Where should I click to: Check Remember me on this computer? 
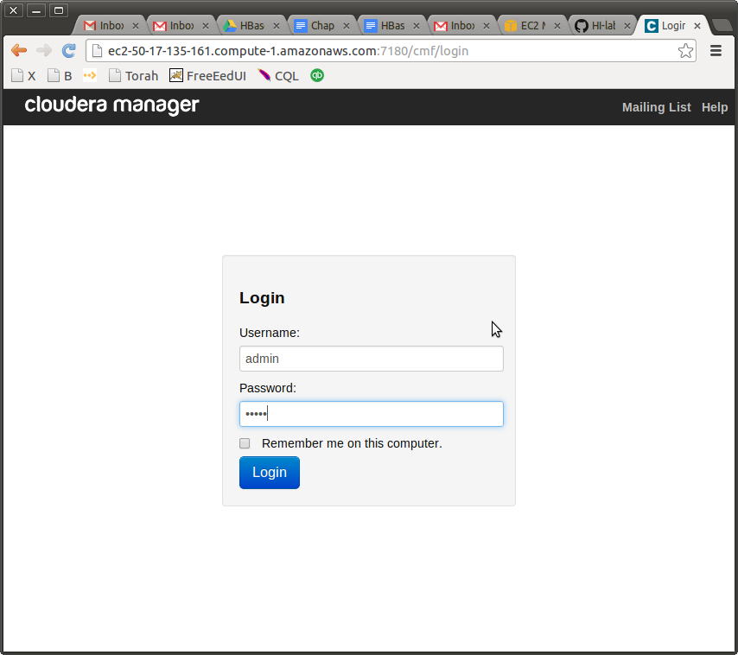point(245,443)
